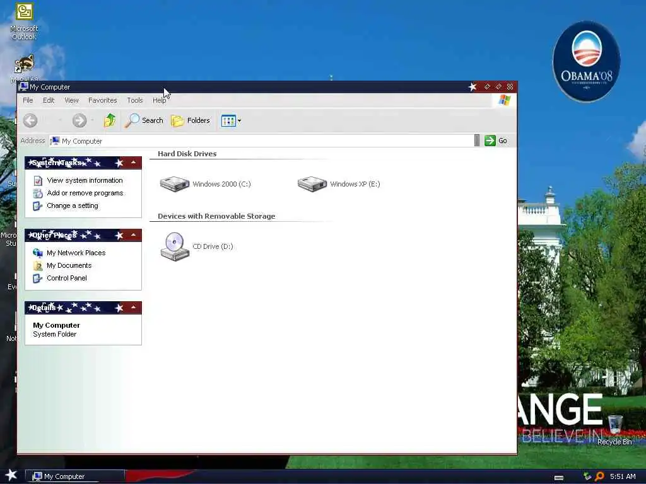Viewport: 646px width, 484px height.
Task: Click the orange magnifier tray icon
Action: click(x=599, y=476)
